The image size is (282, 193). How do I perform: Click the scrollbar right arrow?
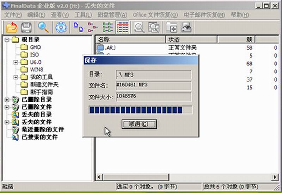coord(275,177)
